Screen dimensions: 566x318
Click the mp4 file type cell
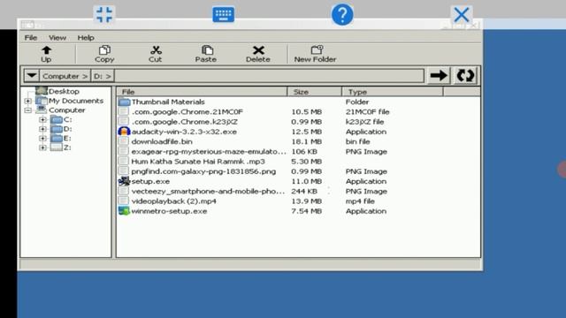coord(360,201)
